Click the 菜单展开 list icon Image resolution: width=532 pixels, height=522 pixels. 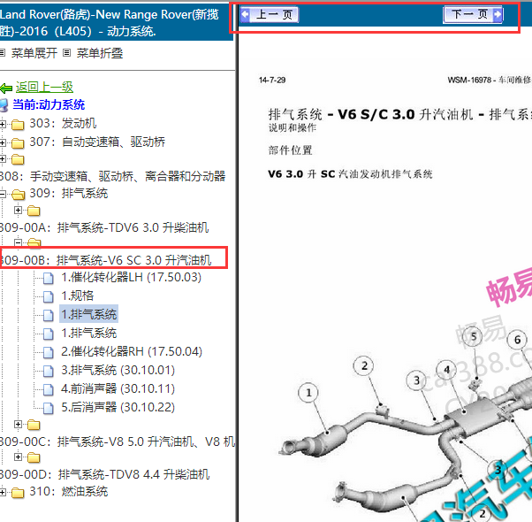[x=3, y=52]
